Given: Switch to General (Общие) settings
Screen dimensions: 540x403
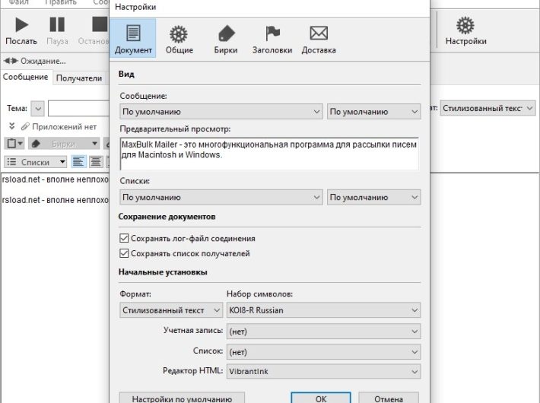Looking at the screenshot, I should tap(179, 39).
